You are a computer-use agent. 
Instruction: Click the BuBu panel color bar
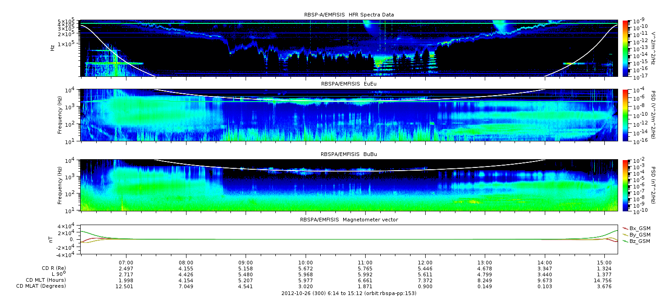coord(625,185)
